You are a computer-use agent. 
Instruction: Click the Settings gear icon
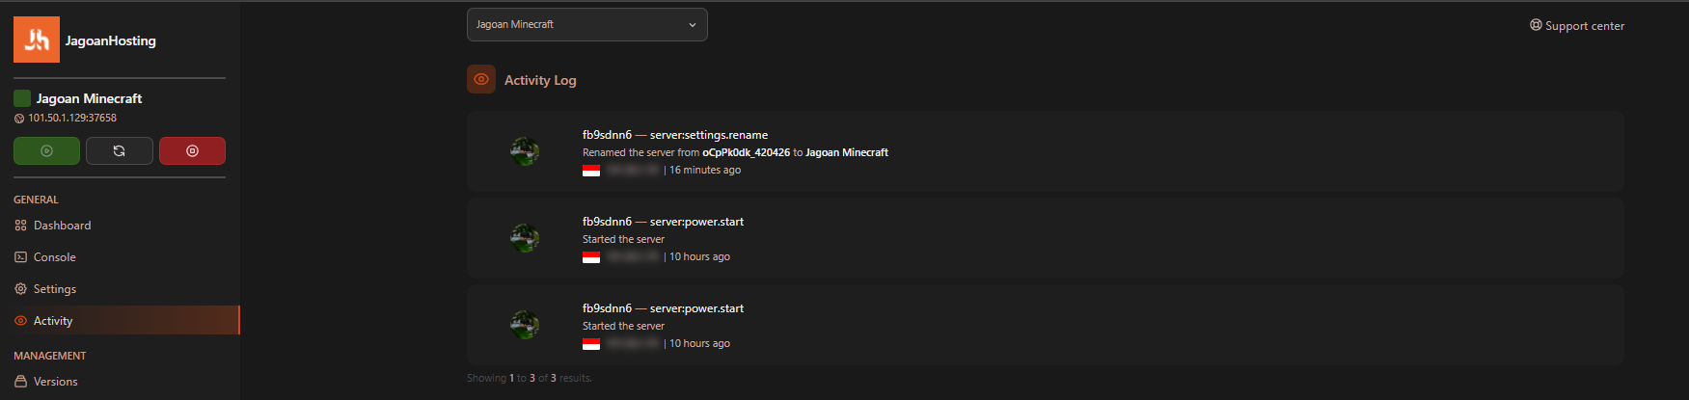click(20, 289)
